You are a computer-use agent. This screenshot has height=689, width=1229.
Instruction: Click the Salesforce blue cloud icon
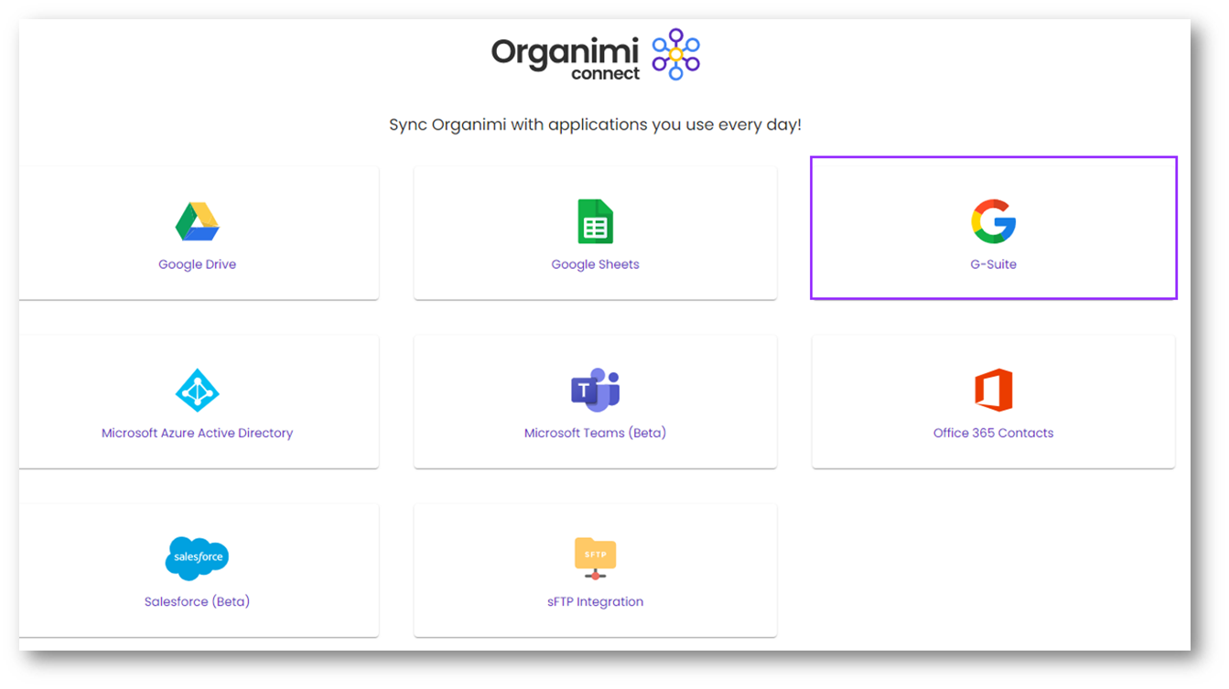[x=197, y=558]
